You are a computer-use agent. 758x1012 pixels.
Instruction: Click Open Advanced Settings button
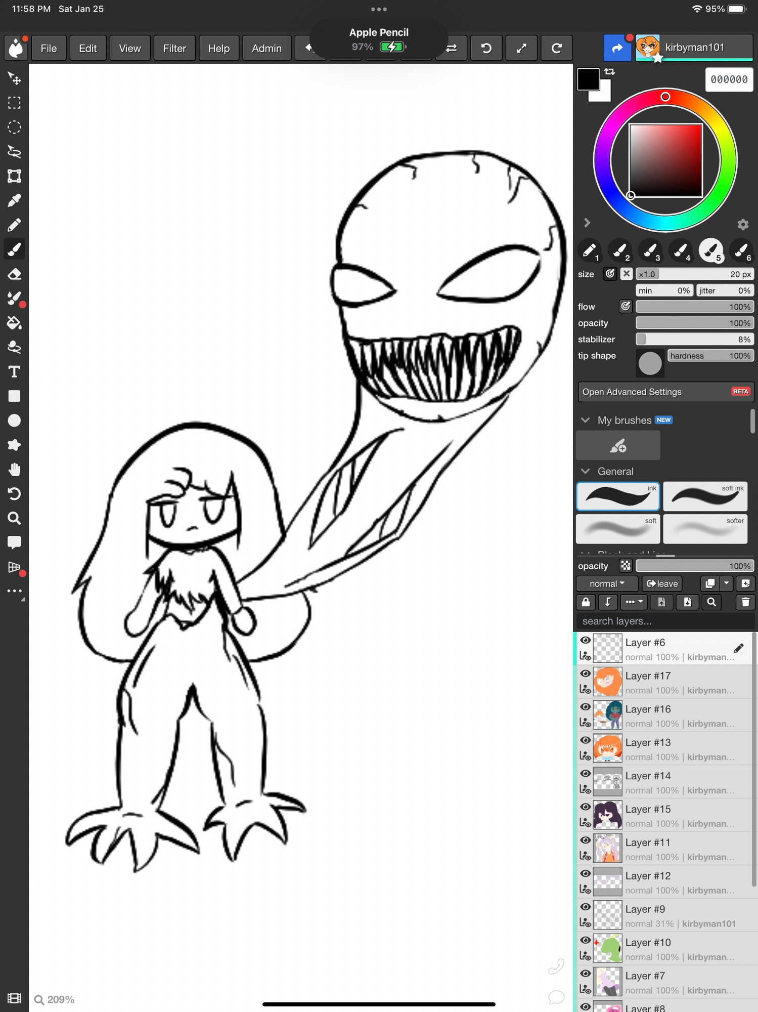666,392
